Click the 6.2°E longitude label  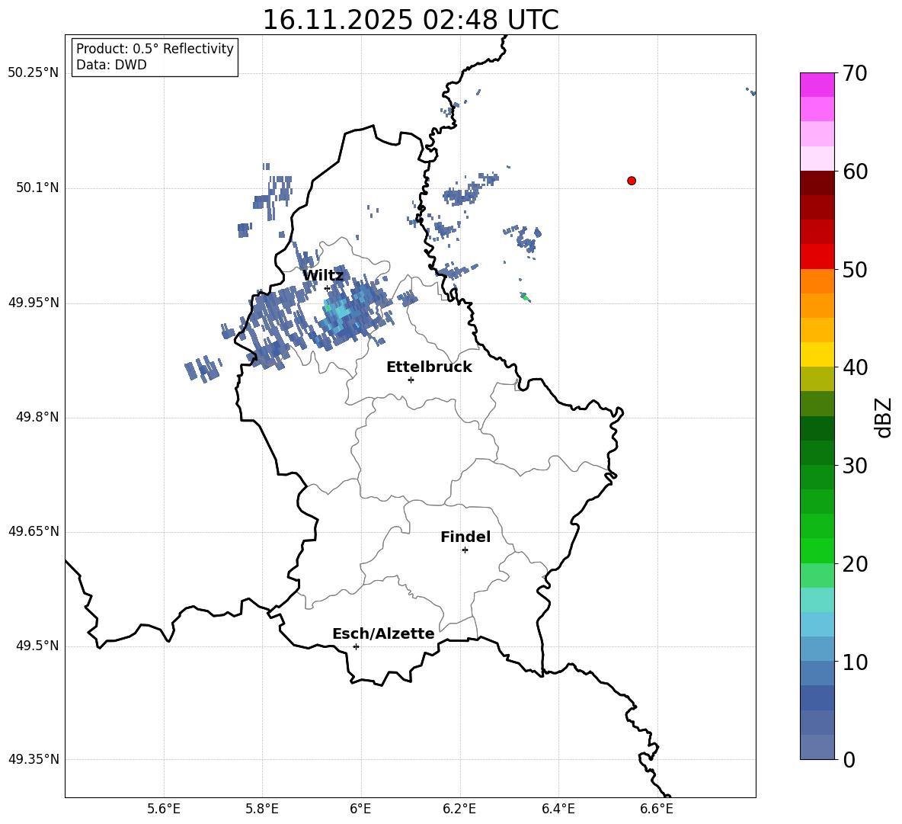459,809
